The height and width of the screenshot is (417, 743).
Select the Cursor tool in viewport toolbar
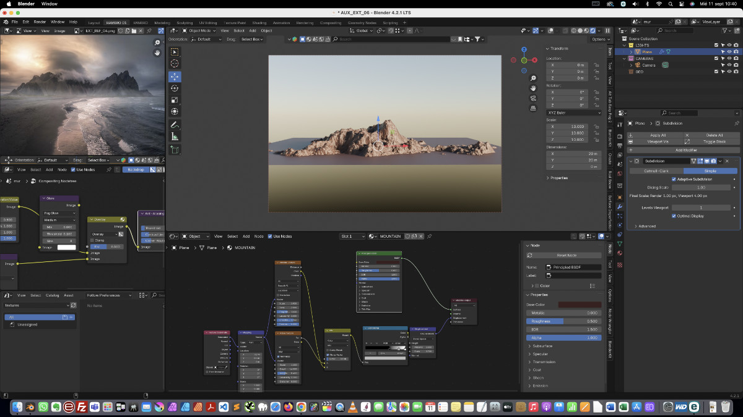tap(175, 64)
